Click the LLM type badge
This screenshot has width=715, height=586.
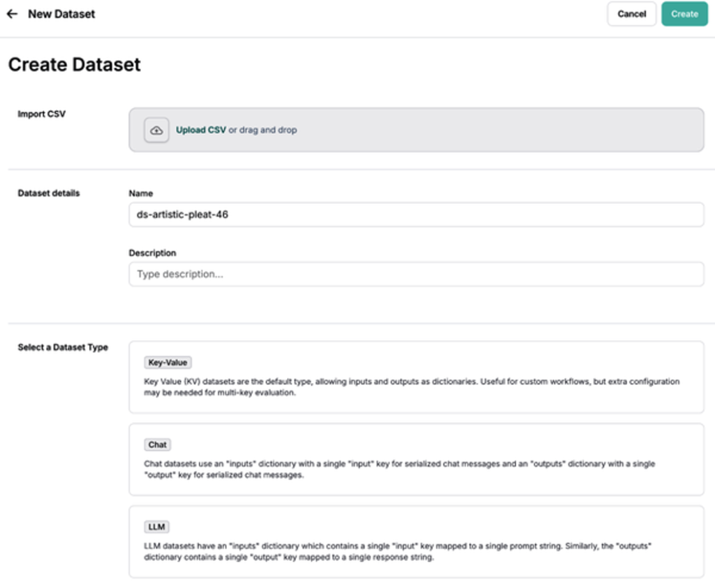point(156,526)
